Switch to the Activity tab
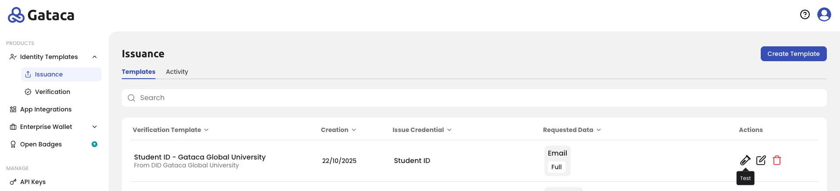Screen dimensions: 840x191 tap(177, 72)
